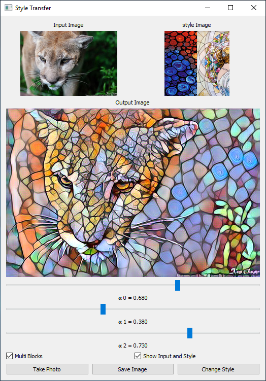Click the Style Transfer title bar text
The height and width of the screenshot is (381, 266).
33,8
